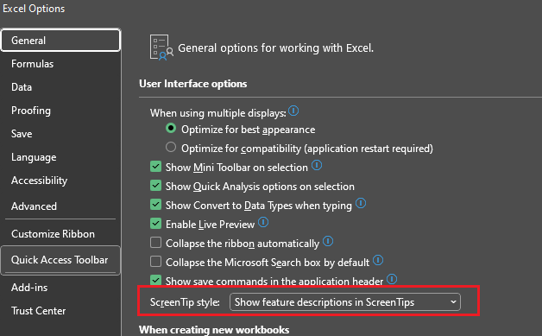Open Customize Ribbon settings
The image size is (542, 336).
[60, 234]
